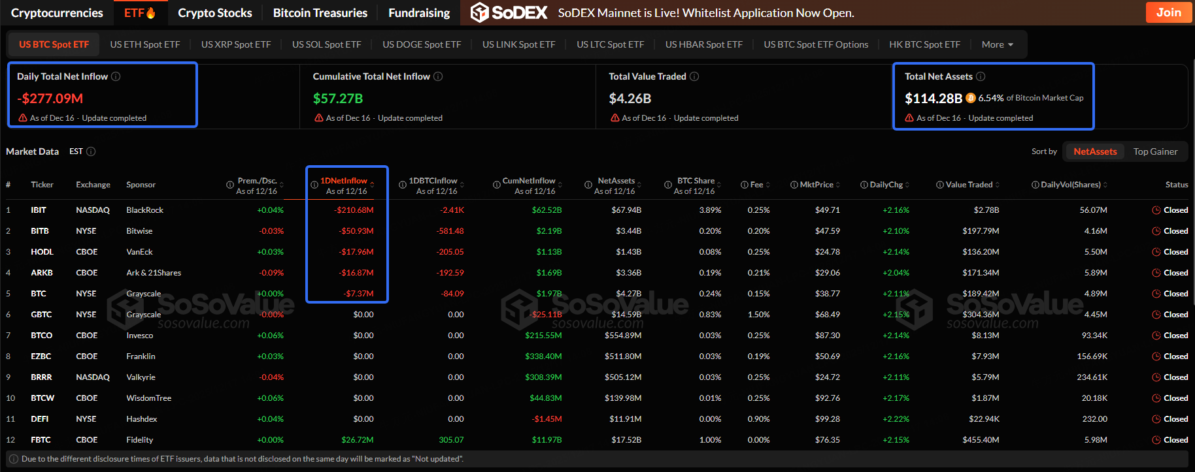The height and width of the screenshot is (472, 1195).
Task: Click the orange Join button
Action: [1168, 12]
